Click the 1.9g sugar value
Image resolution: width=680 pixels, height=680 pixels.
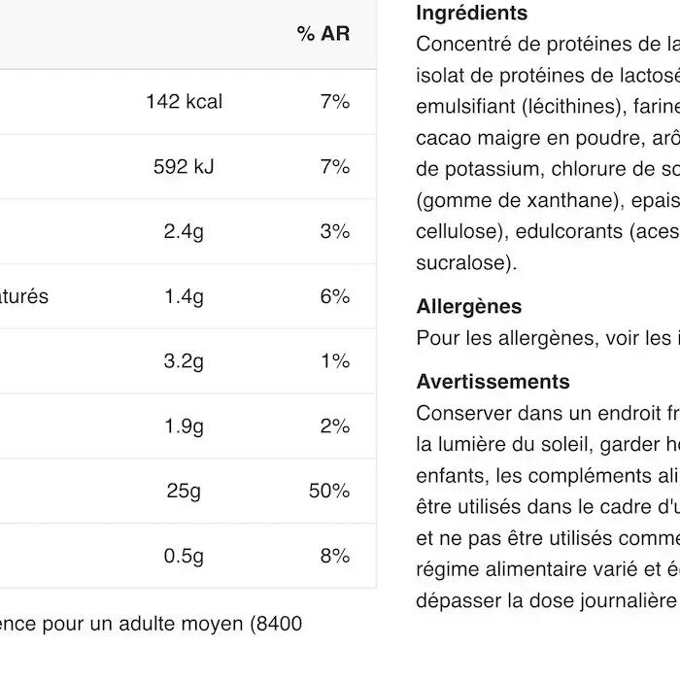click(184, 426)
